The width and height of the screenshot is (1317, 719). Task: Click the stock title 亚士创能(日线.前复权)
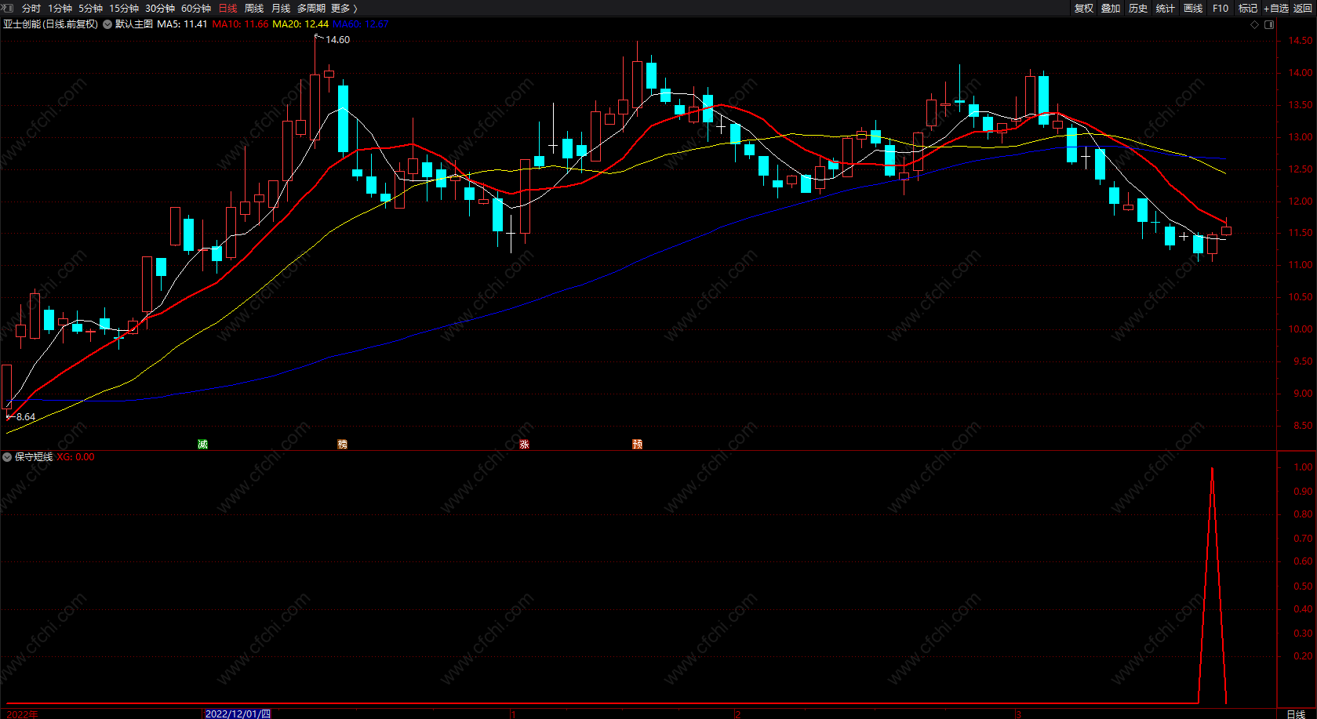click(51, 24)
